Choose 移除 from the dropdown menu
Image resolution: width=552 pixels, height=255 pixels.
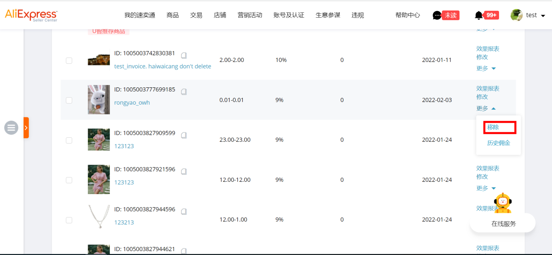coord(493,127)
